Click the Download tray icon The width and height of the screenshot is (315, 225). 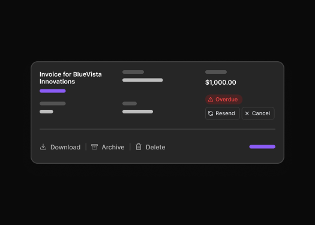point(43,147)
